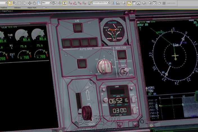Select the Select and Move tool

pyautogui.click(x=30, y=3)
